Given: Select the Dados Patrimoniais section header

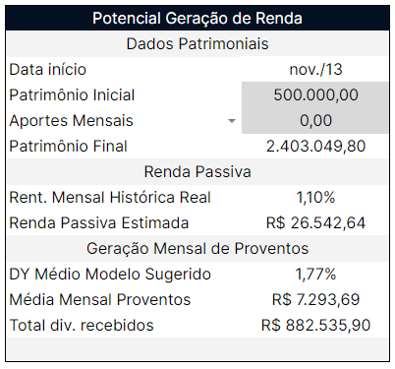Looking at the screenshot, I should tap(197, 44).
